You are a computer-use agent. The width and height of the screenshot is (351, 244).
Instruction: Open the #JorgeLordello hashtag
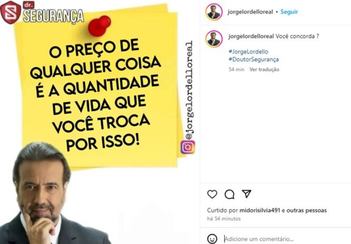248,52
